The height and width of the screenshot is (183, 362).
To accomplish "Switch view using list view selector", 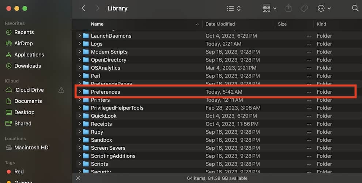I will [234, 8].
